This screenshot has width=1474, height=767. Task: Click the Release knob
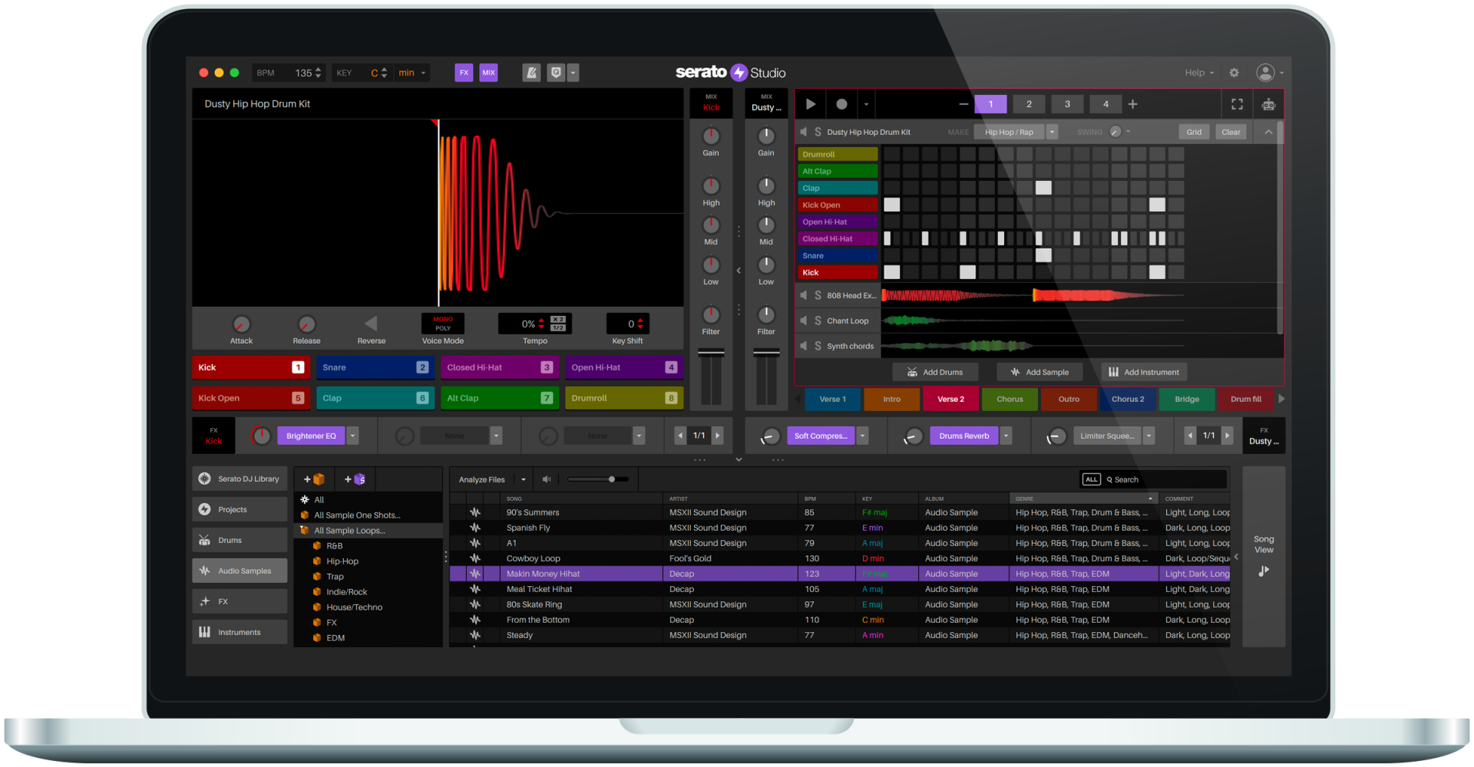(x=306, y=324)
